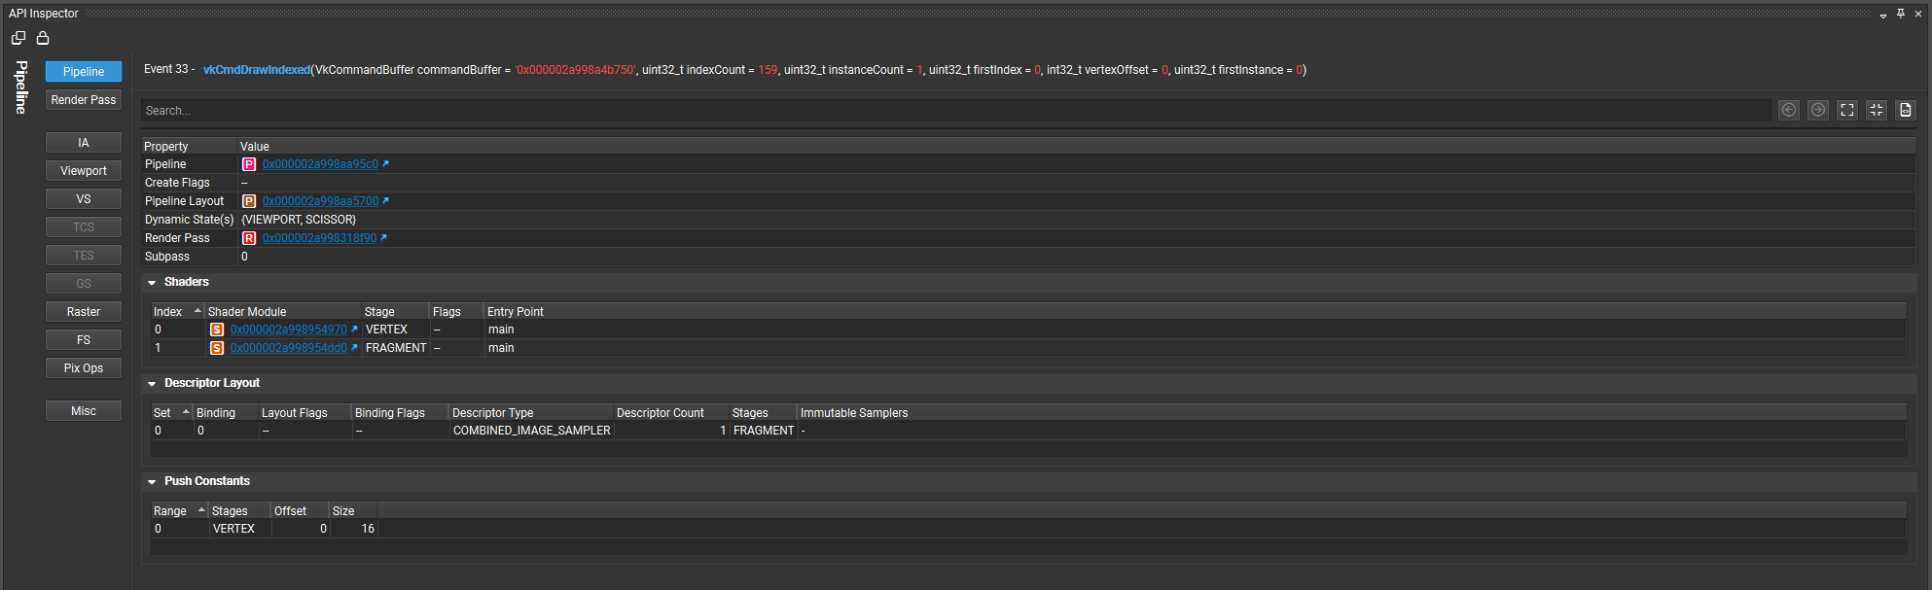
Task: Collapse the Descriptor Layout section
Action: click(x=152, y=384)
